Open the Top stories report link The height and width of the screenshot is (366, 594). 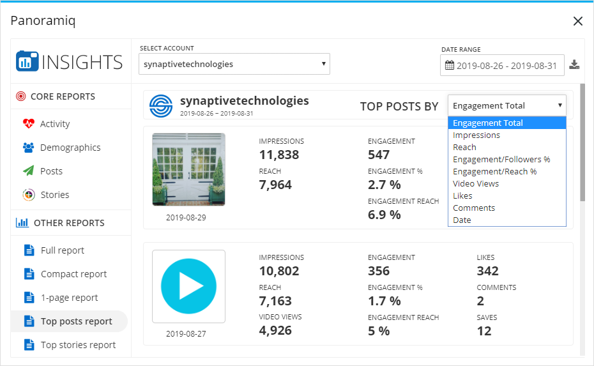78,345
